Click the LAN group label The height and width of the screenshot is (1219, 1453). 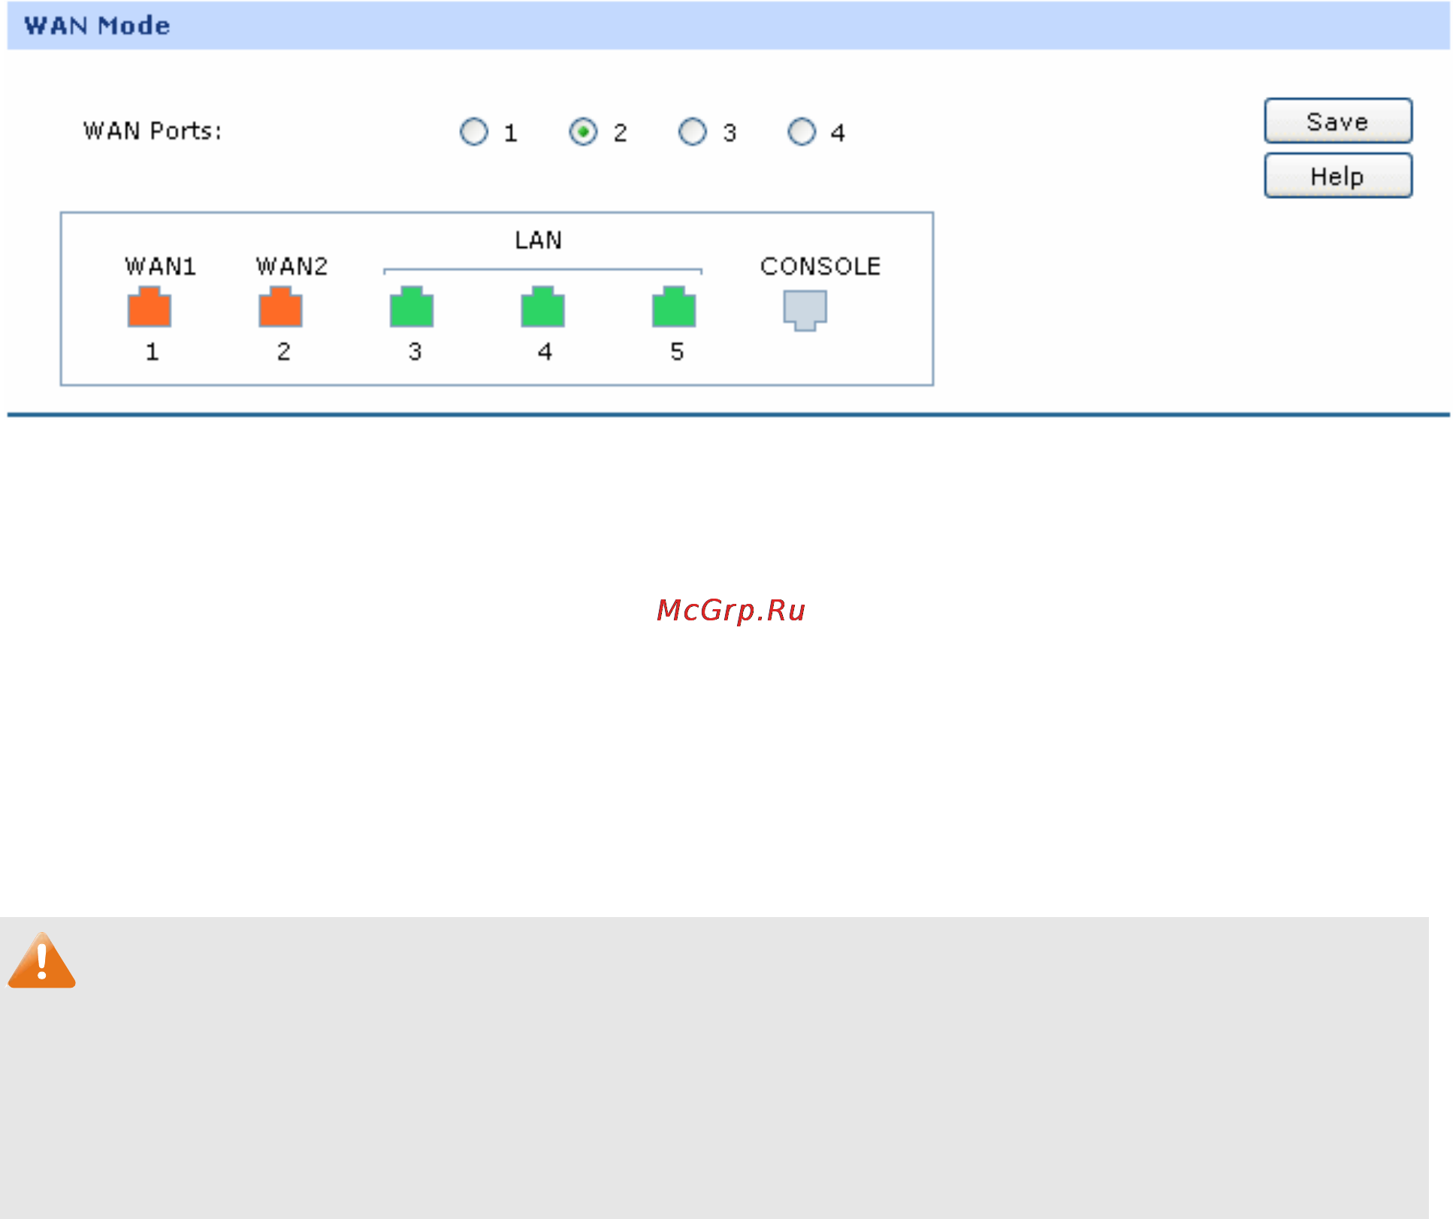pyautogui.click(x=539, y=240)
